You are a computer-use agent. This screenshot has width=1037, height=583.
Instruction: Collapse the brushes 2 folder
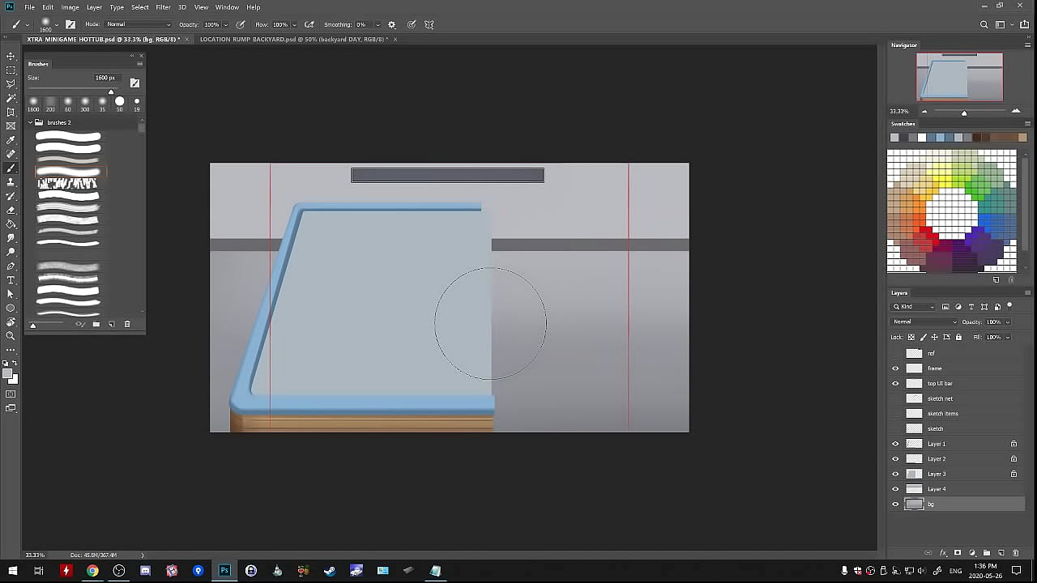coord(30,122)
